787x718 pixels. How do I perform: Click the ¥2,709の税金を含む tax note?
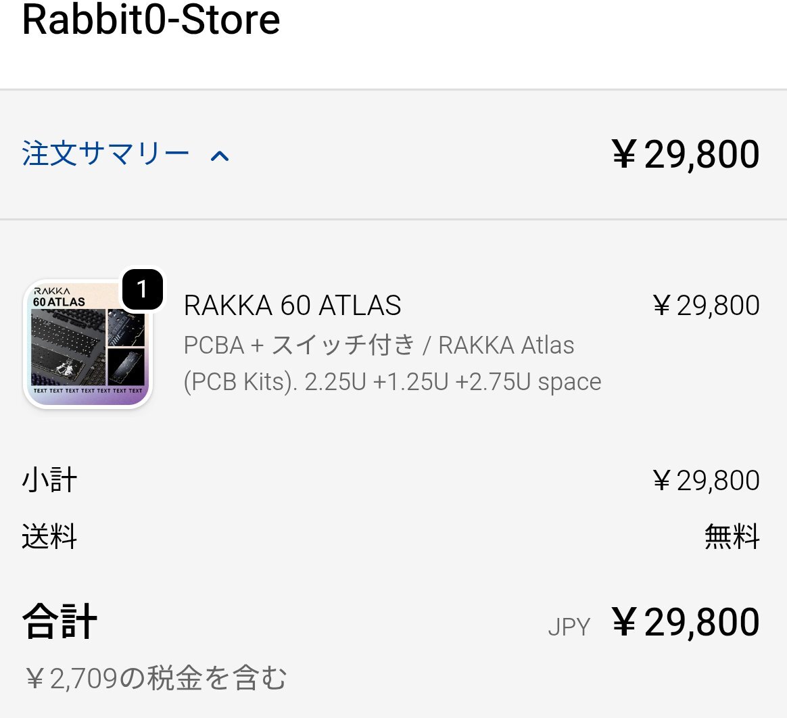[156, 677]
